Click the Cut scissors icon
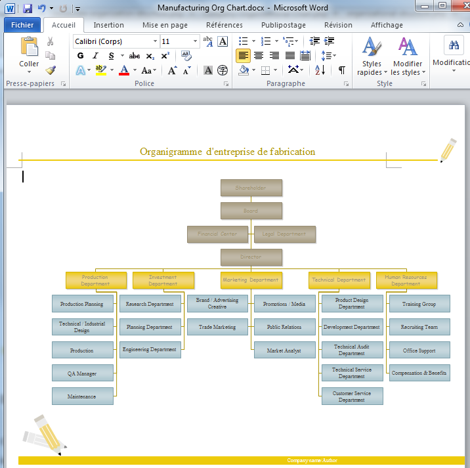This screenshot has width=470, height=468. (x=51, y=41)
